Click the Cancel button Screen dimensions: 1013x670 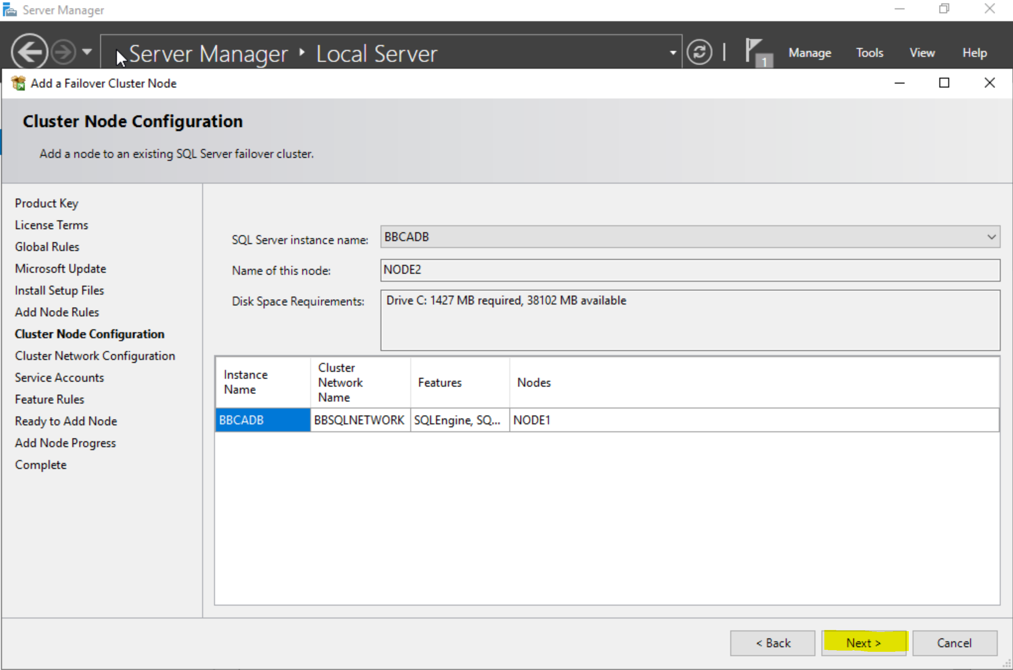(x=955, y=643)
